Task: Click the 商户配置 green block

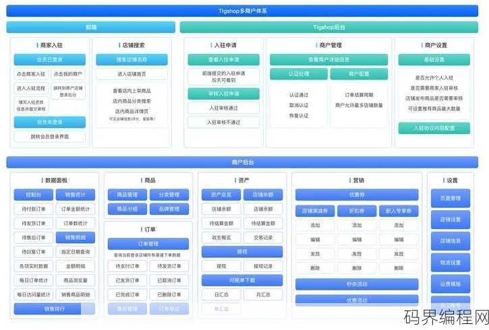Action: [359, 74]
